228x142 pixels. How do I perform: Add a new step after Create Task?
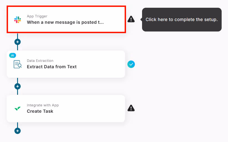tap(17, 131)
